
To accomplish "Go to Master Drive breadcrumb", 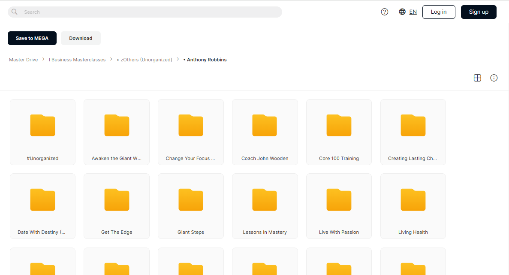I will [x=24, y=60].
